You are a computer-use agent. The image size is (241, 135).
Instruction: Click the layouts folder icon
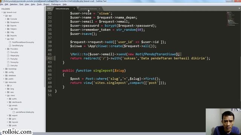[10, 122]
